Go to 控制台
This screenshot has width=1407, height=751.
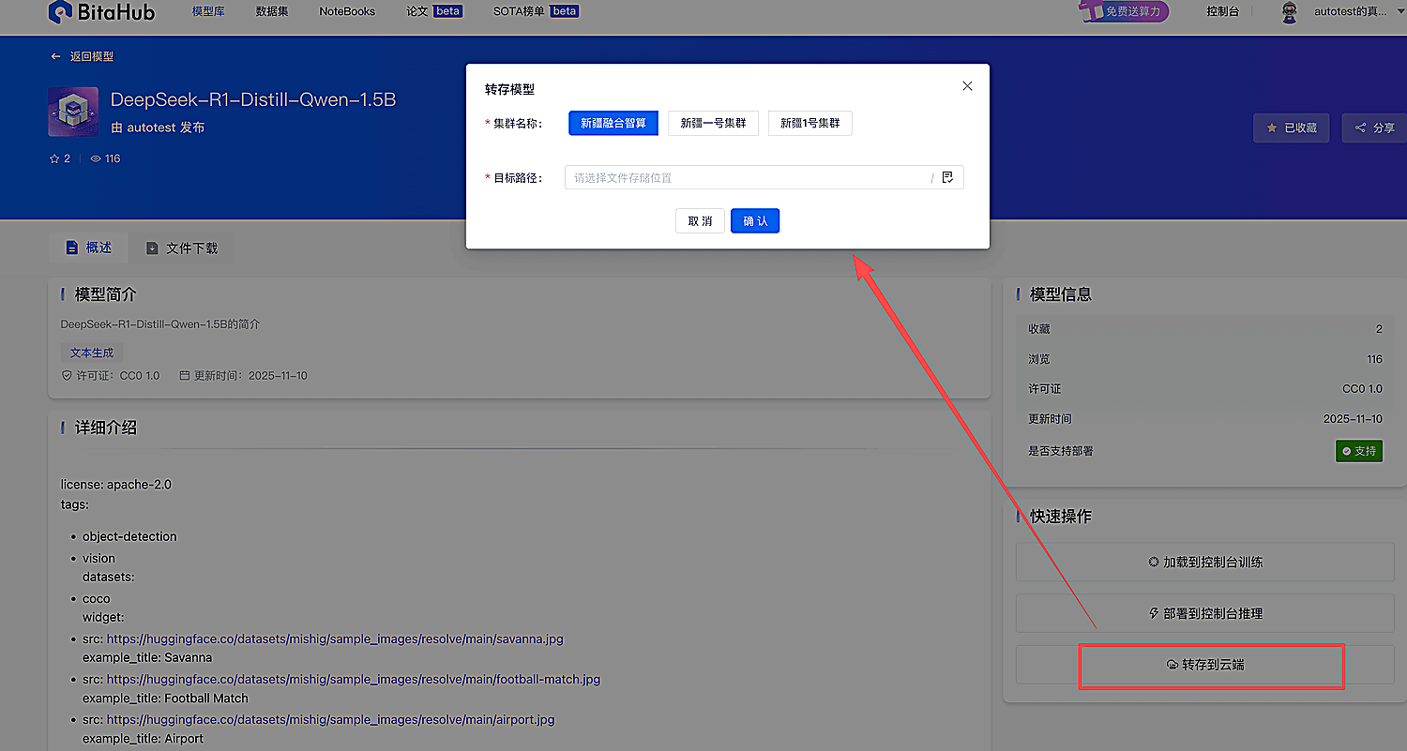point(1222,12)
